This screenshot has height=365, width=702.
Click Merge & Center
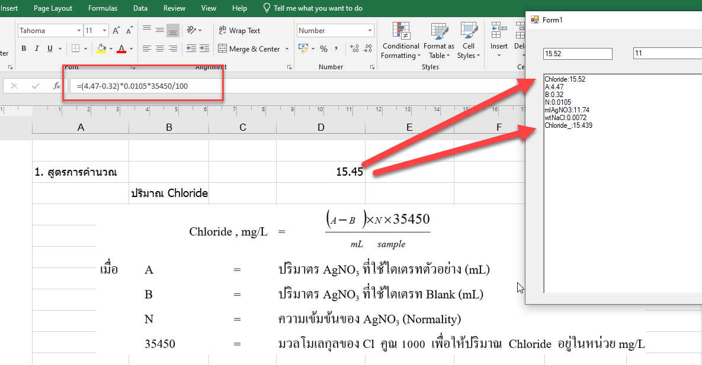(x=249, y=49)
